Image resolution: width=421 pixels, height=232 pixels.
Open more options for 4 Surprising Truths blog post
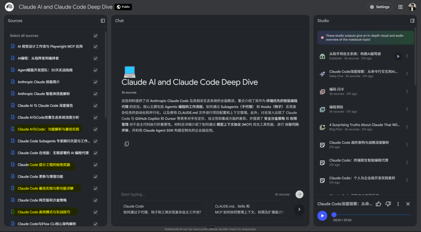(407, 127)
